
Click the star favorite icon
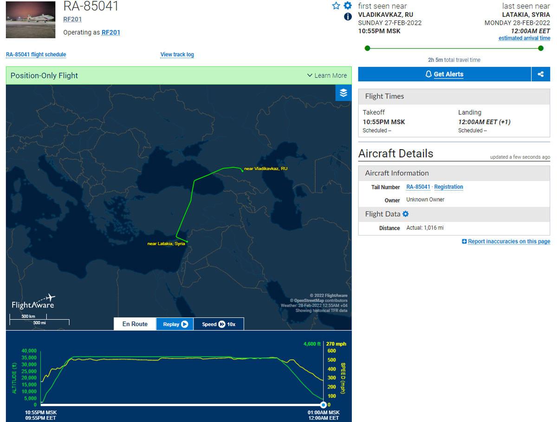coord(336,6)
